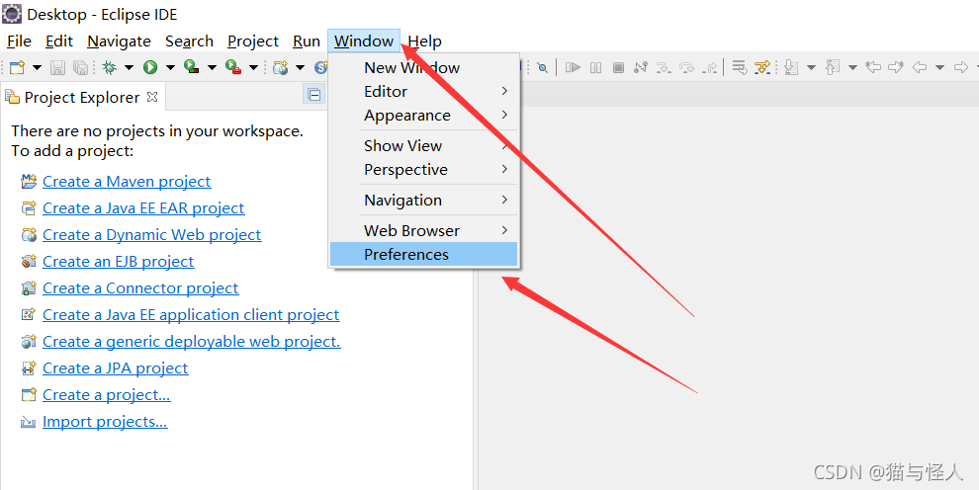Click the Coverage launch icon
This screenshot has width=979, height=490.
192,67
